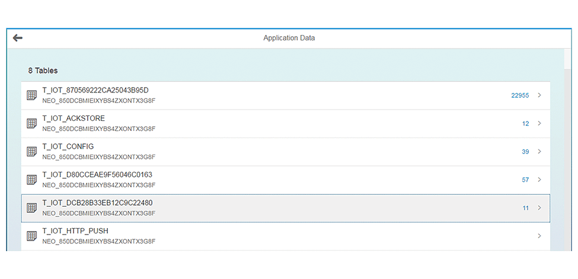The image size is (578, 279).
Task: Click table icon for T_IOT_870569222CA25043B95D
Action: click(x=32, y=95)
